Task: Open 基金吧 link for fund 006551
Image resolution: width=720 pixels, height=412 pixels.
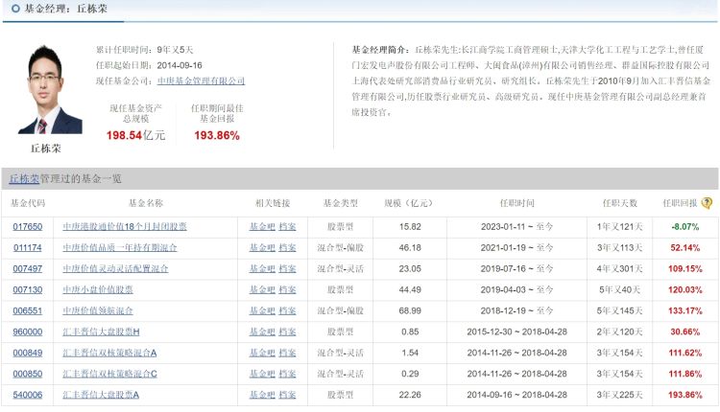Action: (262, 310)
